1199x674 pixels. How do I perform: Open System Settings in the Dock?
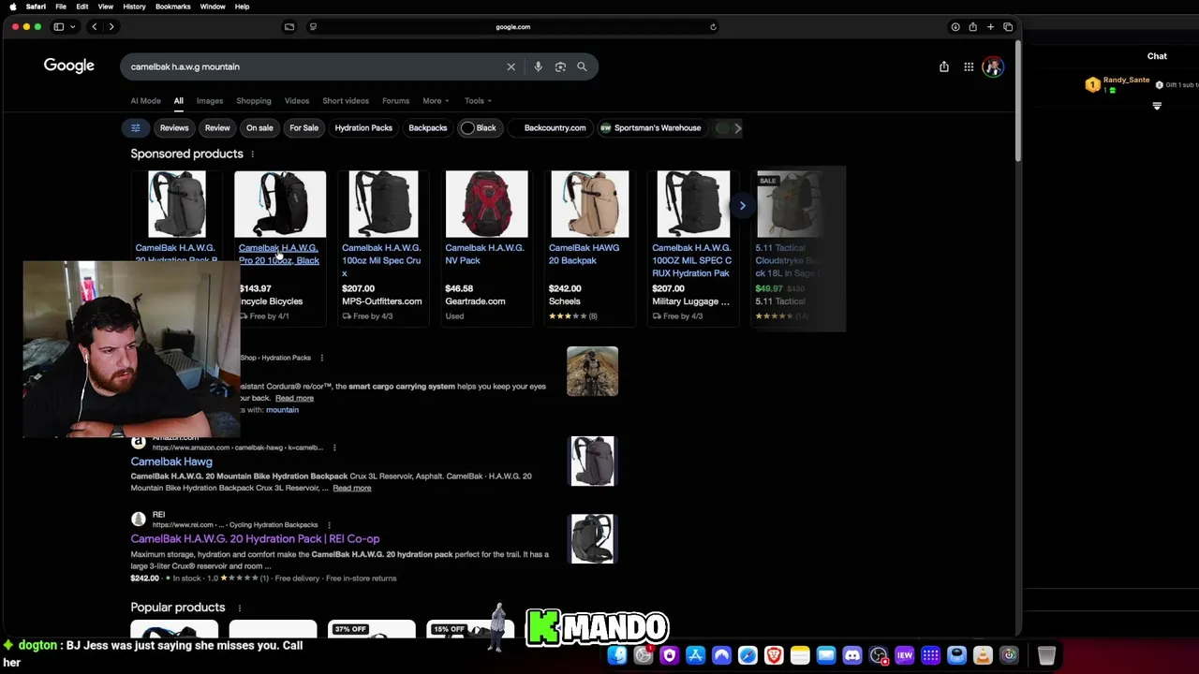coord(644,655)
